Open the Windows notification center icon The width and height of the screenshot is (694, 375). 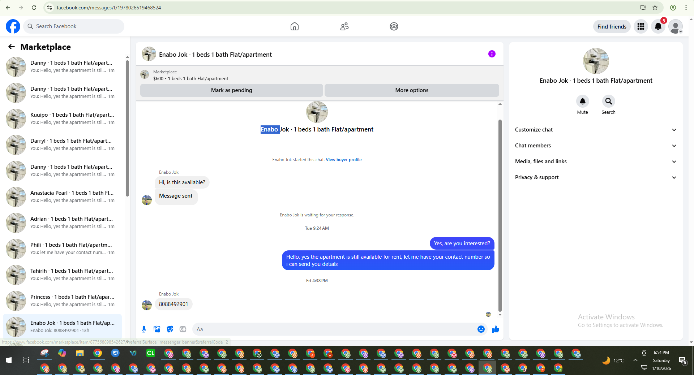pyautogui.click(x=682, y=360)
